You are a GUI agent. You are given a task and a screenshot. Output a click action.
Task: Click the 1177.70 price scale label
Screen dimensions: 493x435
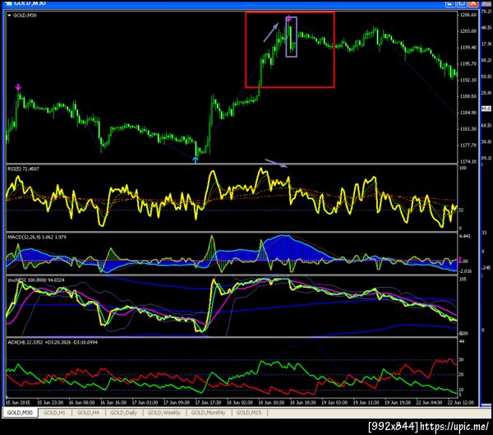point(468,145)
